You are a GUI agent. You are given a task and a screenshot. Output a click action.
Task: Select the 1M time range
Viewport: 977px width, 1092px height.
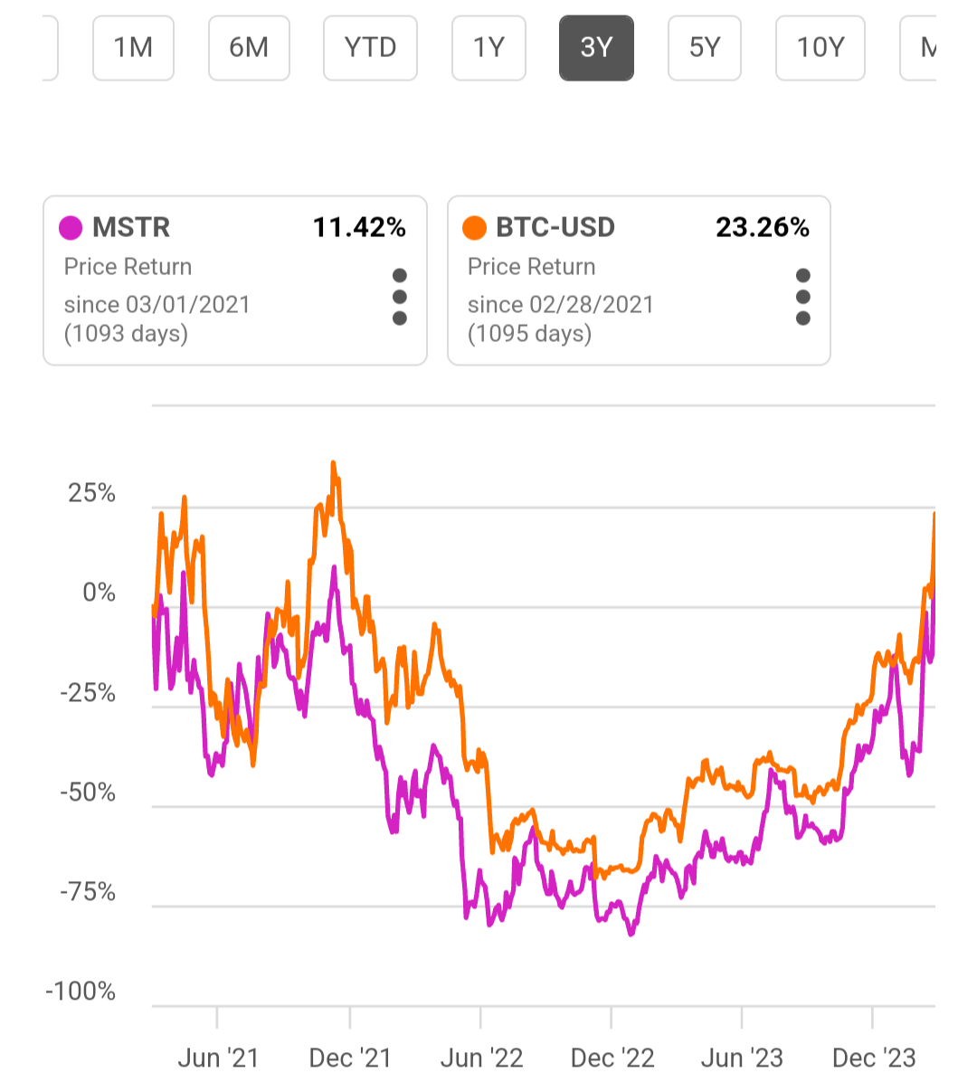point(133,49)
